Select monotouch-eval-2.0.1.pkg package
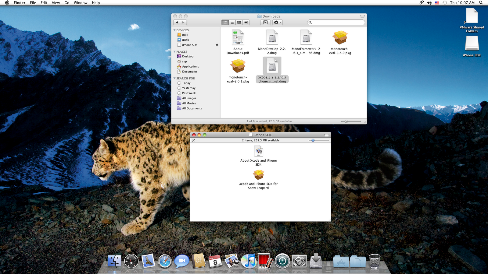This screenshot has height=274, width=488. 238,66
